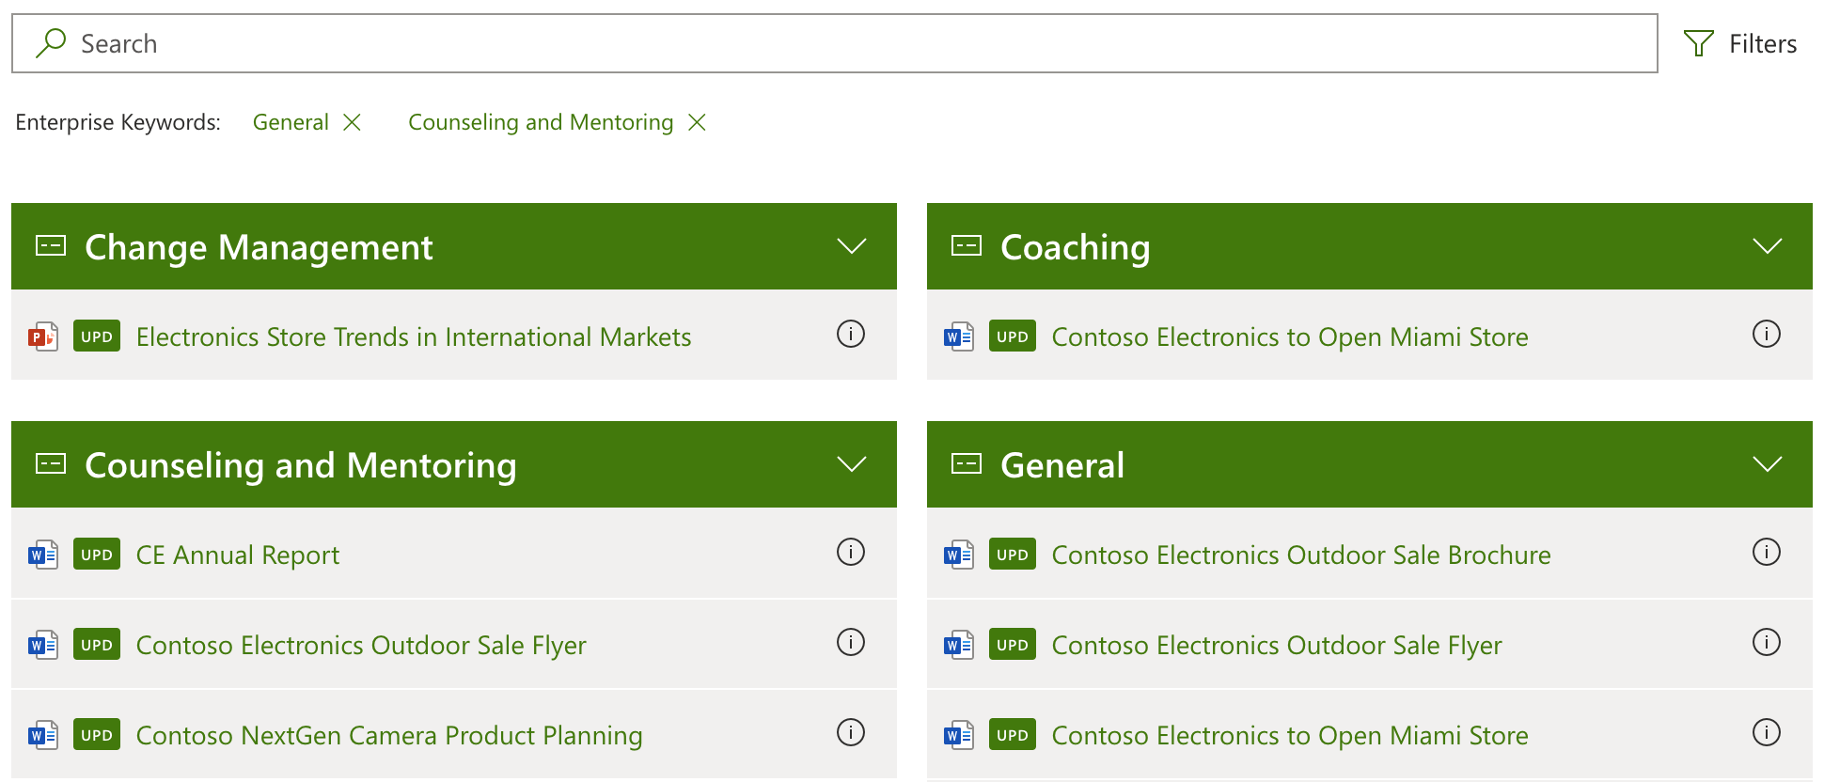The height and width of the screenshot is (782, 1824).
Task: Click the Counseling and Mentoring filter tag
Action: click(541, 122)
